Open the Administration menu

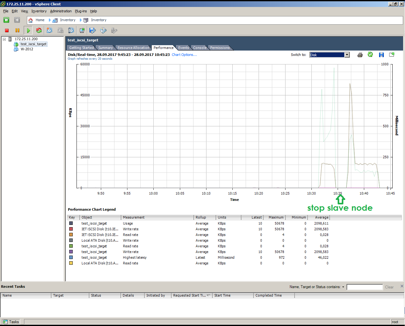click(x=61, y=11)
